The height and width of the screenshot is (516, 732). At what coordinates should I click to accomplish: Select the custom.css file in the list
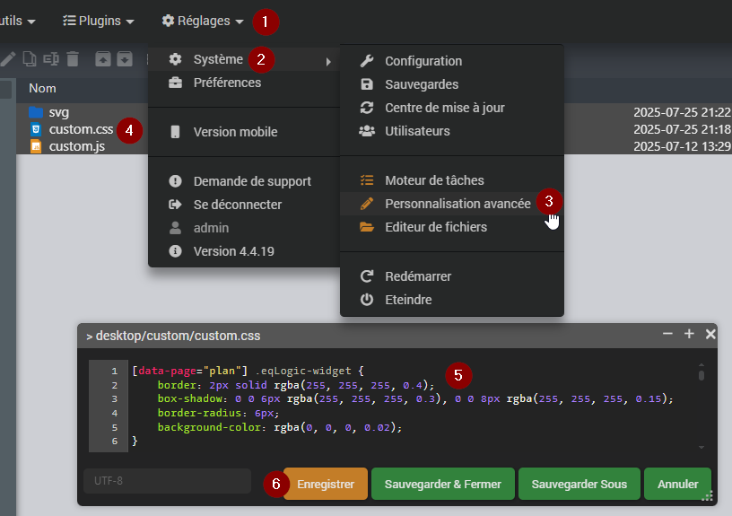click(81, 129)
